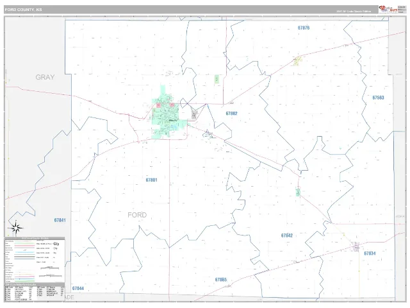Click the gray town east of the green city
Image resolution: width=410 pixels, height=308 pixels.
194,114
